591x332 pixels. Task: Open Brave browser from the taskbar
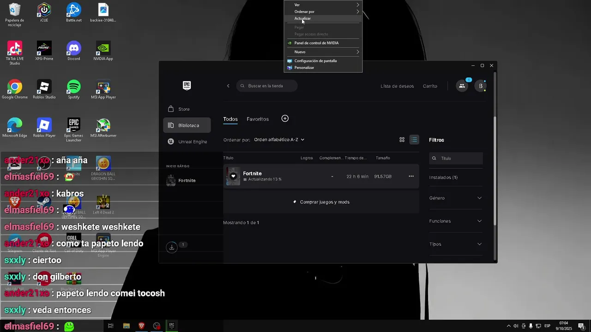(141, 326)
